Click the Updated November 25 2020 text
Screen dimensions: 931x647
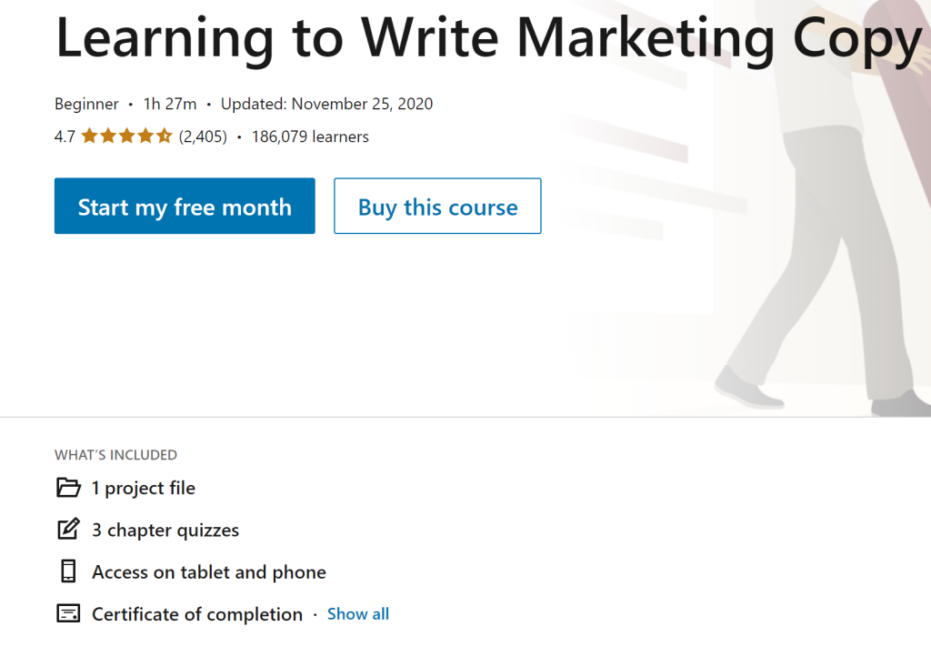[x=326, y=104]
